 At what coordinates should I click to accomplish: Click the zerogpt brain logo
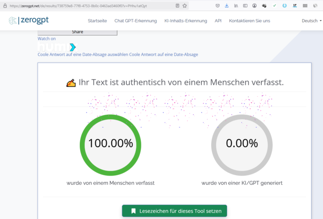13,21
